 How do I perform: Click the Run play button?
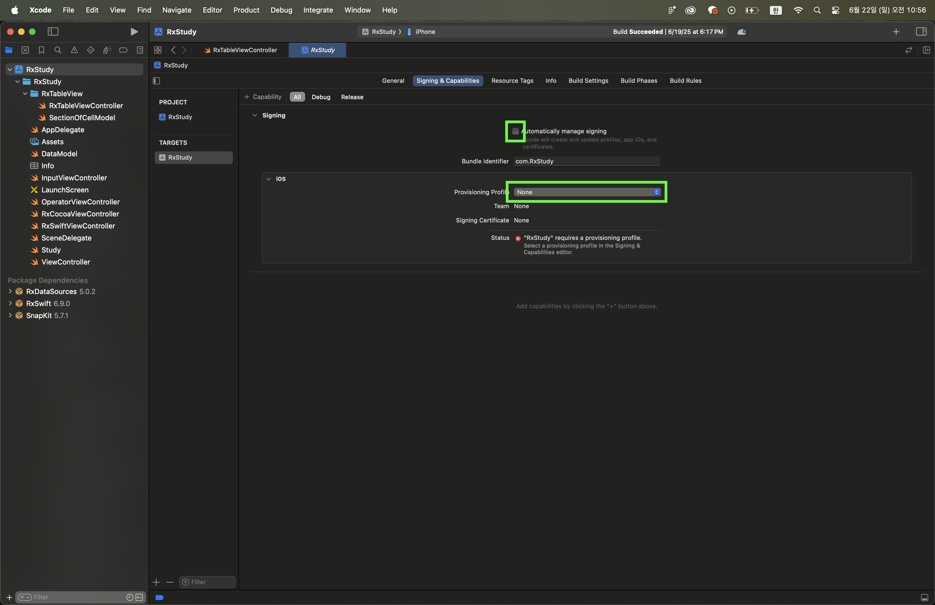pos(134,31)
